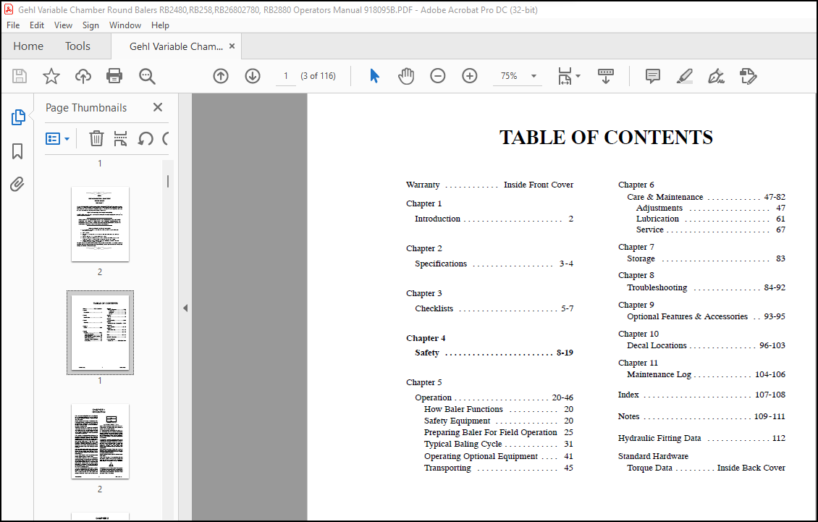Image resolution: width=818 pixels, height=522 pixels.
Task: Go to previous page arrow
Action: point(221,76)
